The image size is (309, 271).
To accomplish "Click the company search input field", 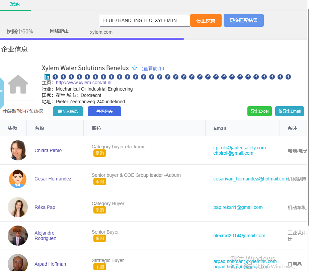I will point(145,20).
